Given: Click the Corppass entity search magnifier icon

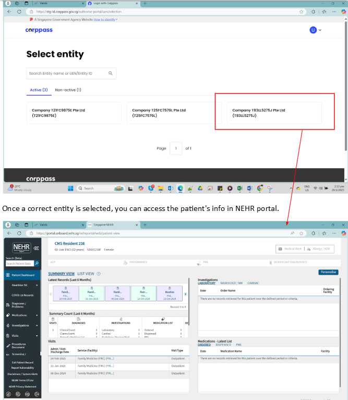Looking at the screenshot, I should (x=111, y=74).
